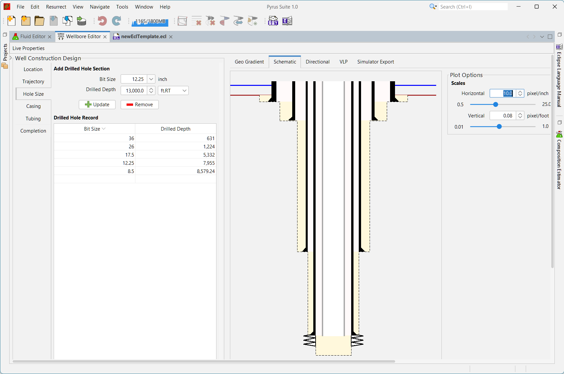Screen dimensions: 564x374
Task: Click the Undo toolbar icon
Action: 102,21
